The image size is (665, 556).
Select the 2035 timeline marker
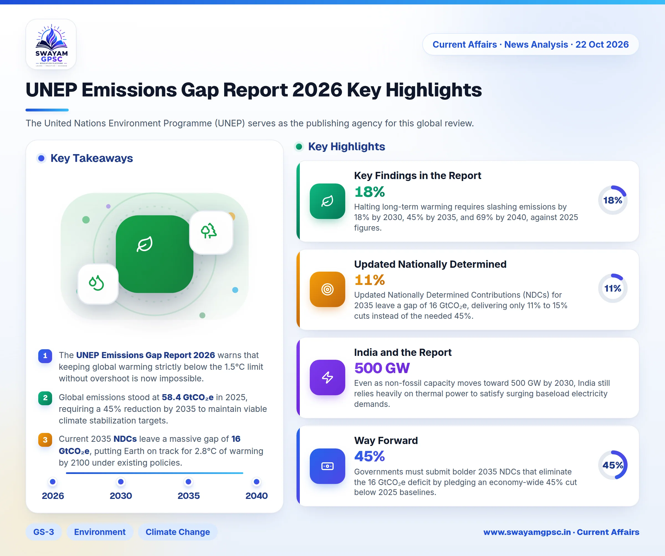point(188,482)
